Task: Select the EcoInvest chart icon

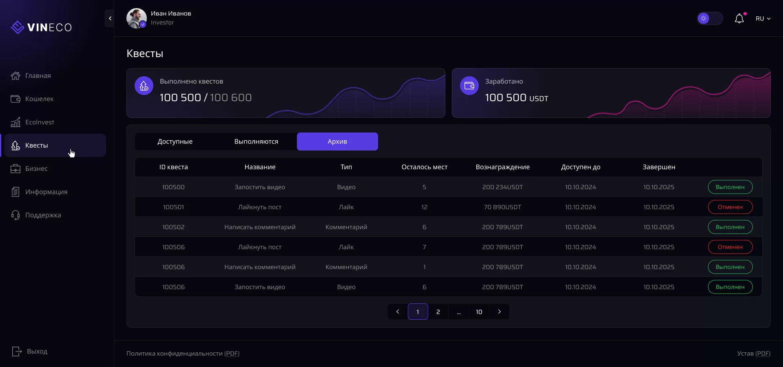Action: [15, 122]
